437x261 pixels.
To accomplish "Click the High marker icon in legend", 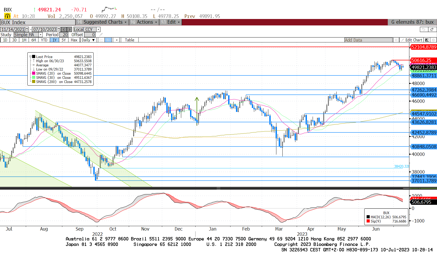I will point(34,61).
